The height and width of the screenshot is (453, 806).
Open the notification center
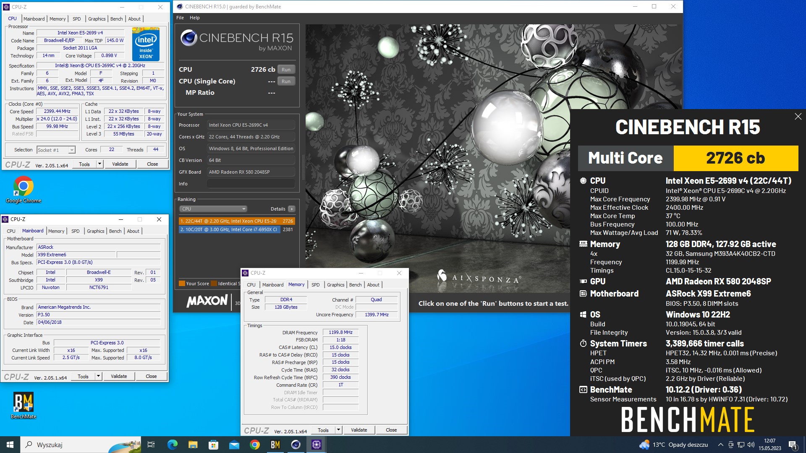pos(793,445)
